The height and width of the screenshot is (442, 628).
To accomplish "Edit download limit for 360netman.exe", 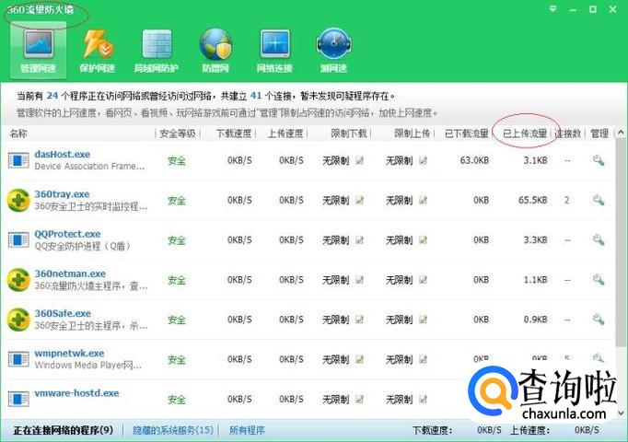I will [360, 279].
